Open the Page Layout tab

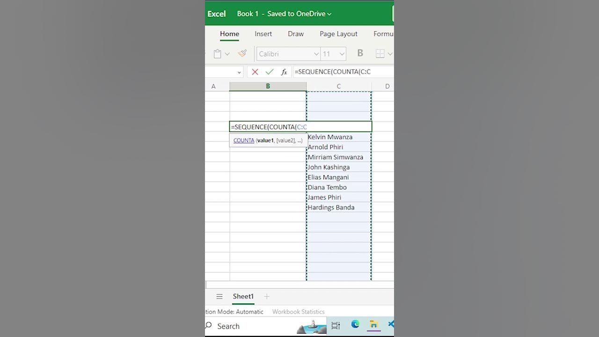(338, 34)
